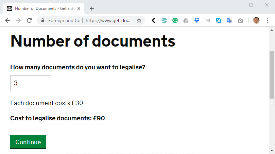Click the Continue button
Image resolution: width=275 pixels, height=154 pixels.
tap(28, 142)
